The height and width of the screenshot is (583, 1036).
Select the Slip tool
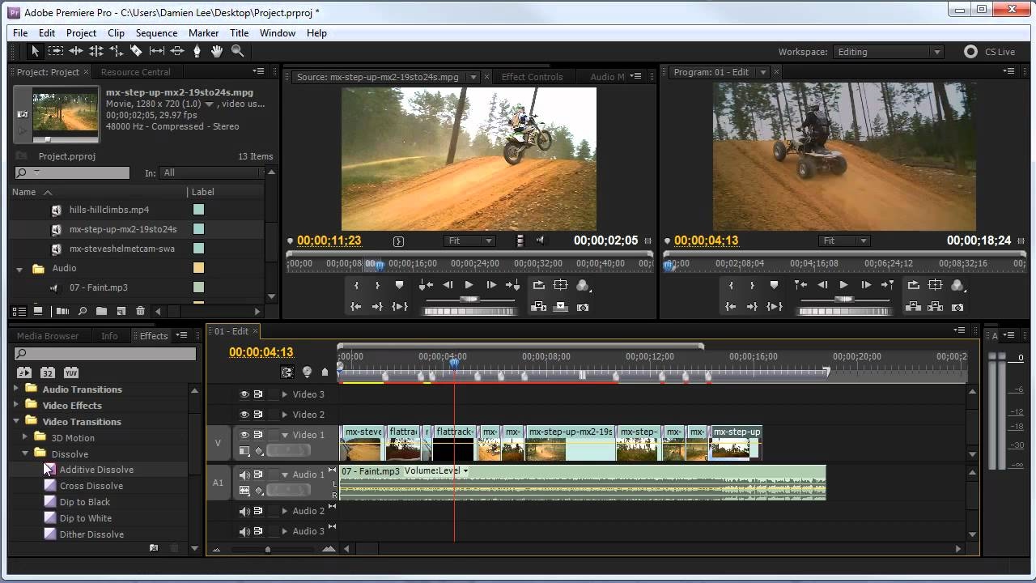[x=157, y=51]
